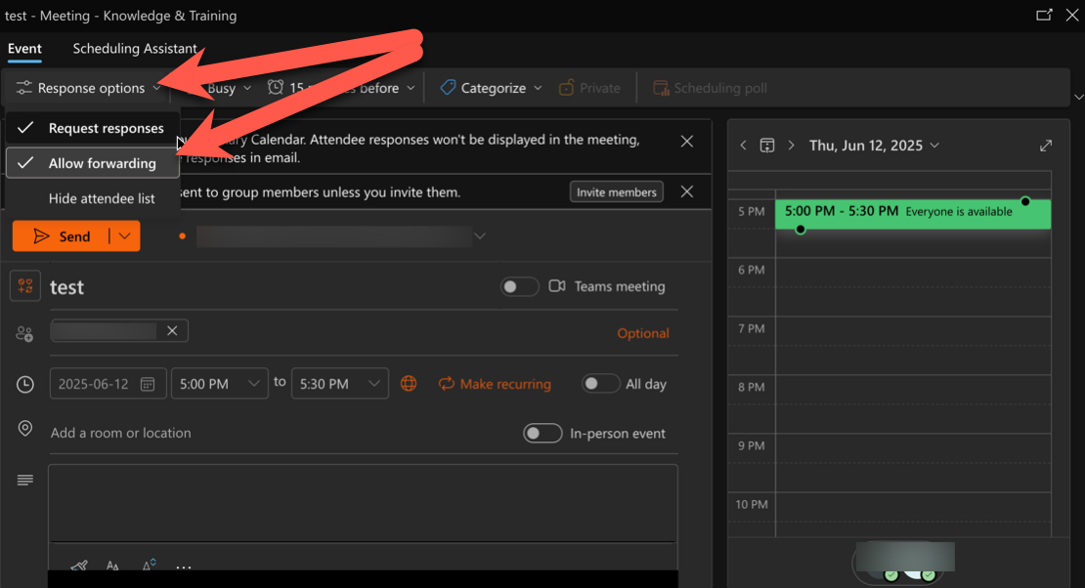
Task: Go to next day in calendar pane
Action: pos(791,146)
